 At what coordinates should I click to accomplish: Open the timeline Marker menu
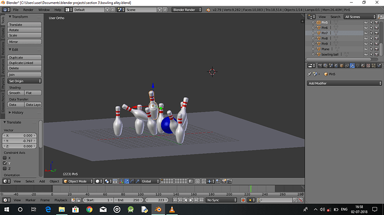[x=31, y=200]
